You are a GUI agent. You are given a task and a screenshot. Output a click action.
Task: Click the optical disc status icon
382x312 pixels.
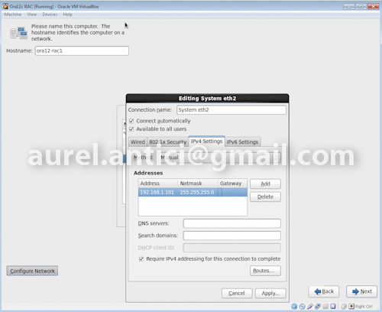pyautogui.click(x=302, y=306)
